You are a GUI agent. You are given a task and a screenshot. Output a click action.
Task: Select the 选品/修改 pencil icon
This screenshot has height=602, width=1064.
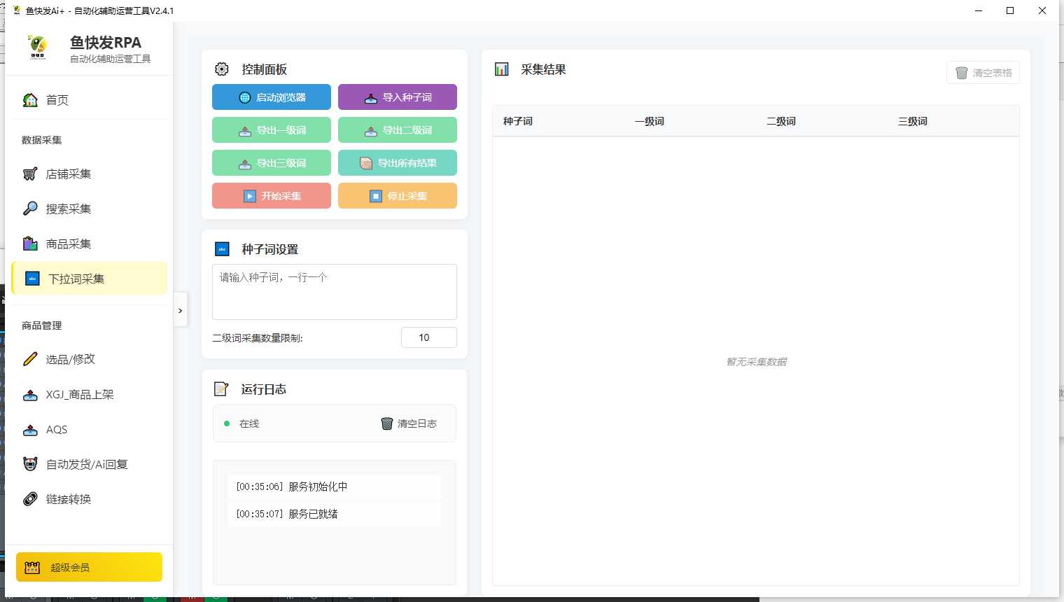pos(29,359)
